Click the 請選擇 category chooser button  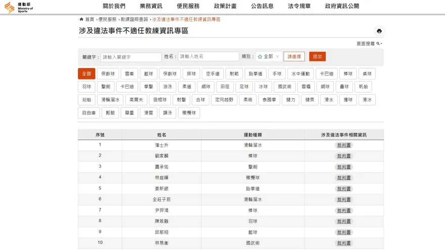tap(294, 57)
